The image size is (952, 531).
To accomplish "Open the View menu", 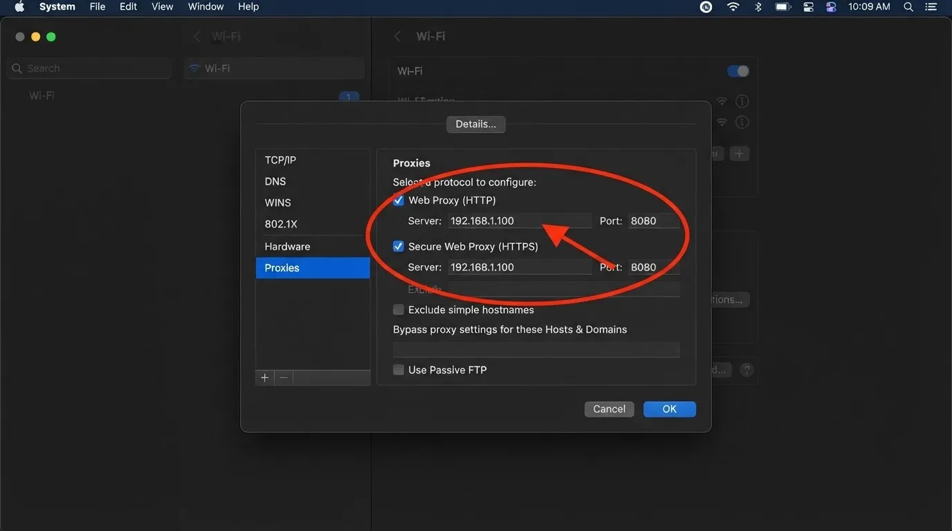I will (163, 7).
